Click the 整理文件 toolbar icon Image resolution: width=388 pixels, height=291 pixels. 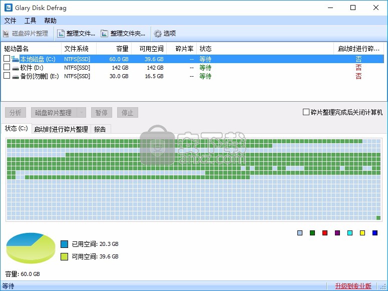61,34
